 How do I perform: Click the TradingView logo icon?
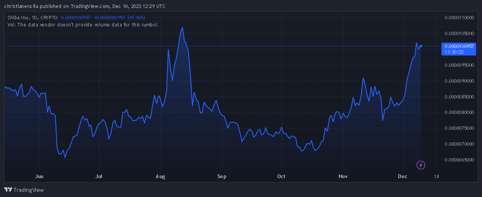(8, 190)
